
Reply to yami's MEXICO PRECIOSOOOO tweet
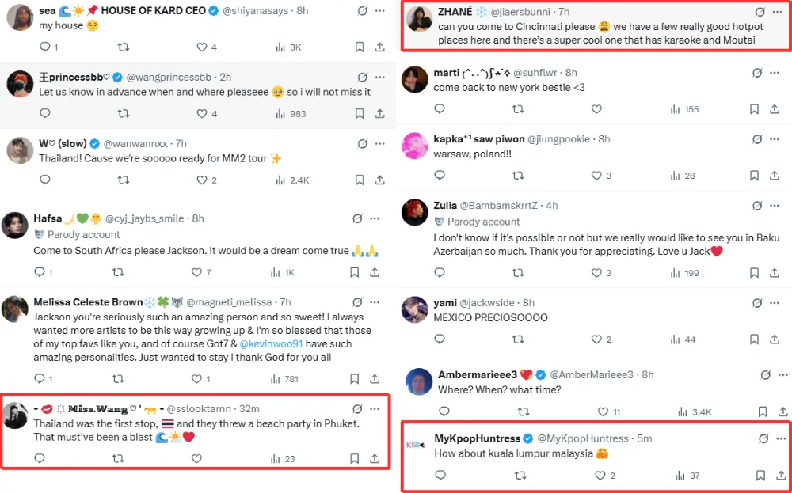[440, 339]
